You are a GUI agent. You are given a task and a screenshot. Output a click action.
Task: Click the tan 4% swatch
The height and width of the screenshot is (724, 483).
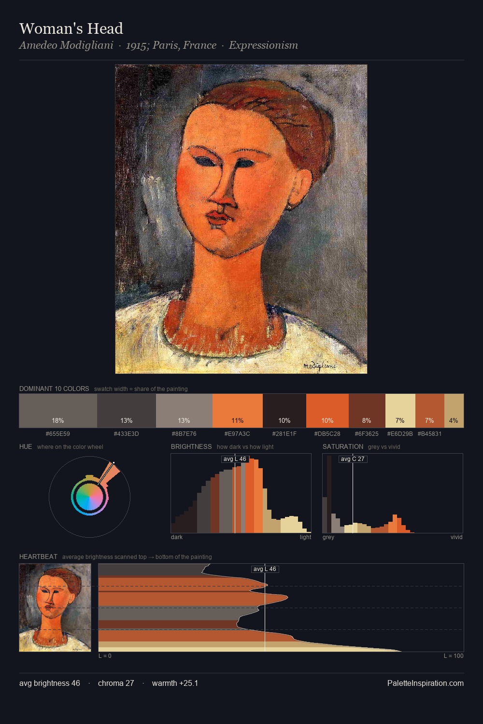point(454,411)
